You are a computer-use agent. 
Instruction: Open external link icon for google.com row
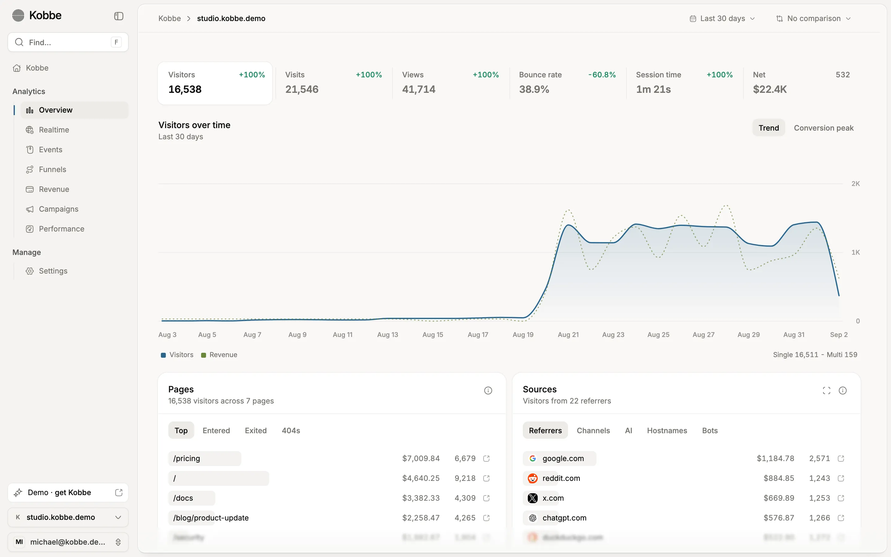click(x=841, y=458)
